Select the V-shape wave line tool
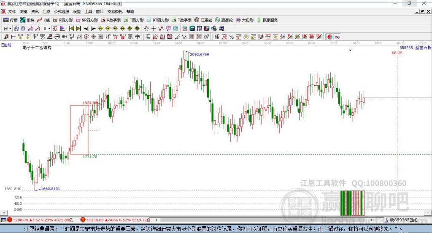This screenshot has height=233, width=432. (184, 37)
